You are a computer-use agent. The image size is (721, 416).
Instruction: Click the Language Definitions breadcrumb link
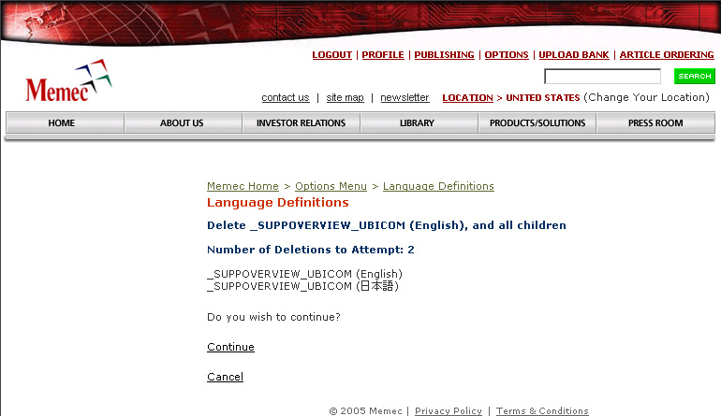[x=438, y=186]
